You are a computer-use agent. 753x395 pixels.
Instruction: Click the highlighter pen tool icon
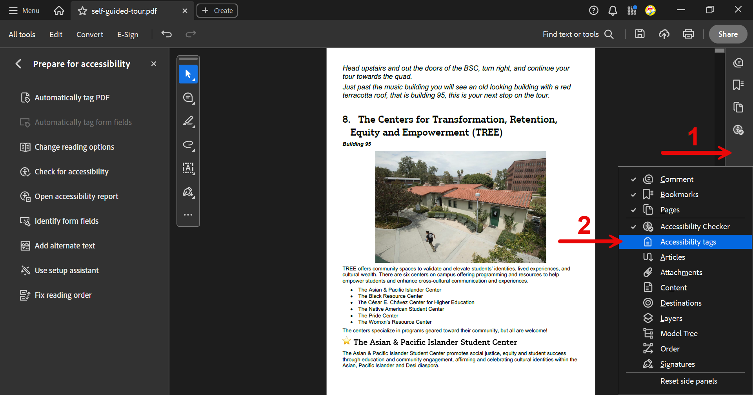[x=188, y=121]
